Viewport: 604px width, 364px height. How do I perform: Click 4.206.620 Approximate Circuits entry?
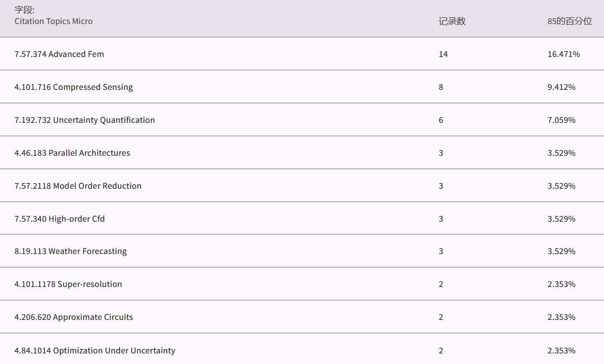(x=74, y=317)
